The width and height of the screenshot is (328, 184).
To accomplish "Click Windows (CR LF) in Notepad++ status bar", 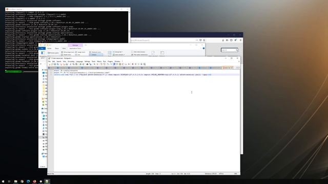I will pyautogui.click(x=211, y=174).
